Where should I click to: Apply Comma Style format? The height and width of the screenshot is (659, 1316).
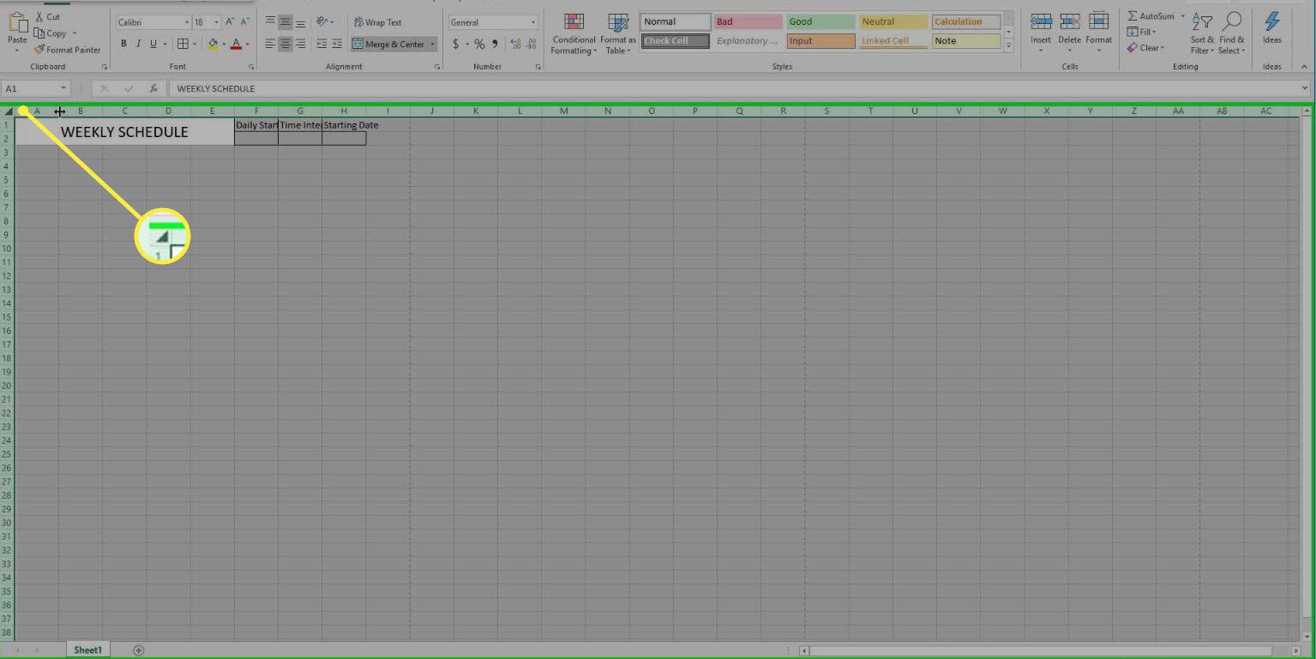pos(493,45)
